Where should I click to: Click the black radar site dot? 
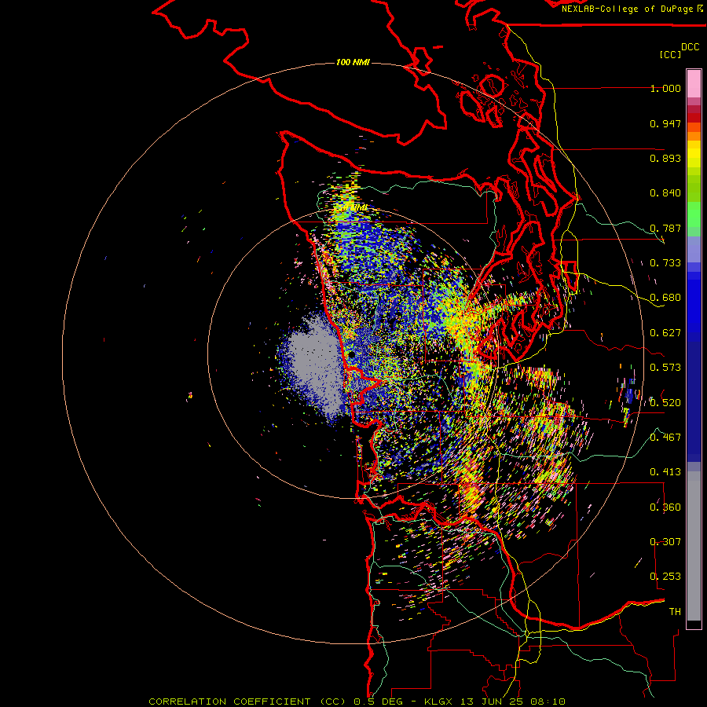[352, 355]
